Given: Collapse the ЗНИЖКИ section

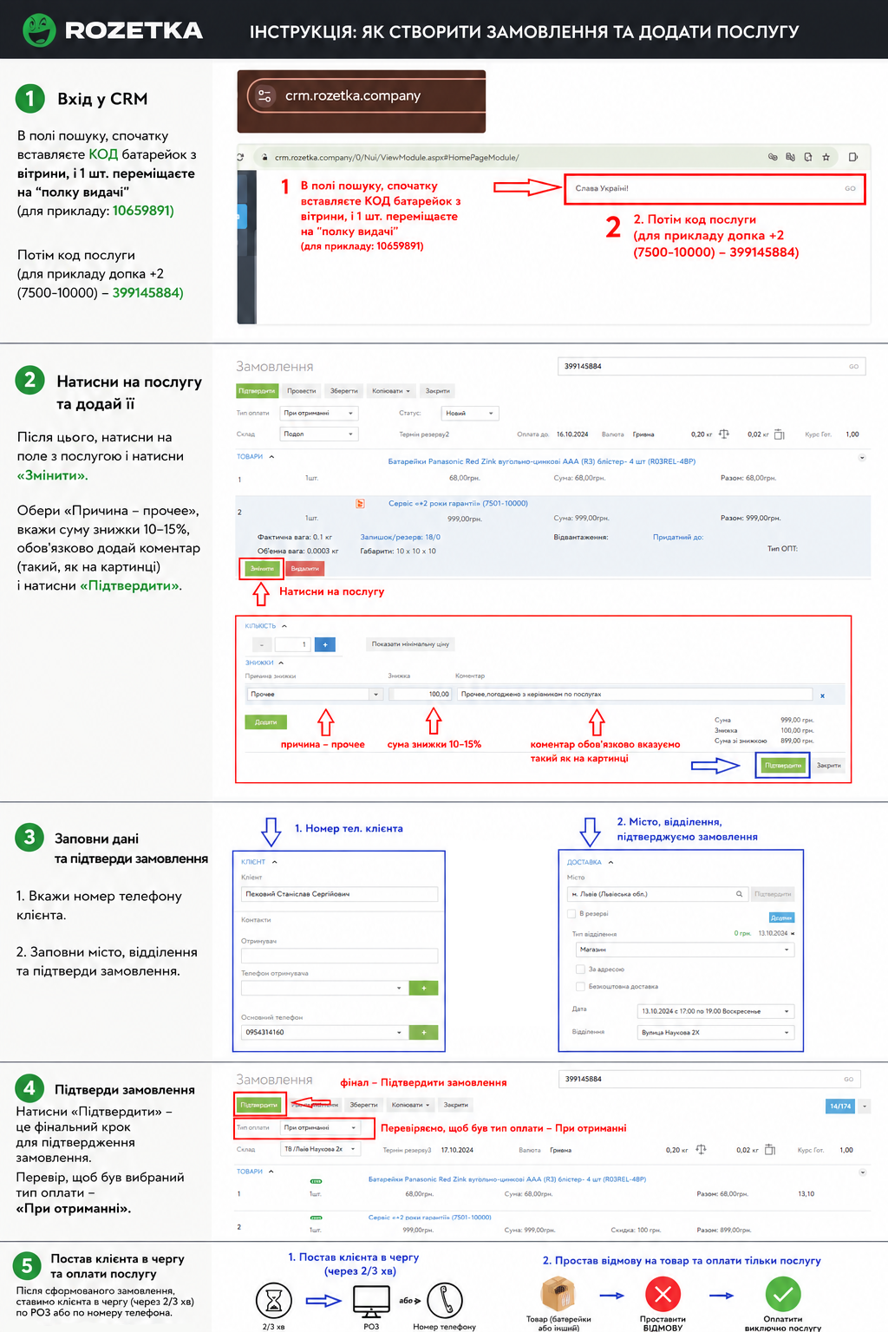Looking at the screenshot, I should (280, 663).
